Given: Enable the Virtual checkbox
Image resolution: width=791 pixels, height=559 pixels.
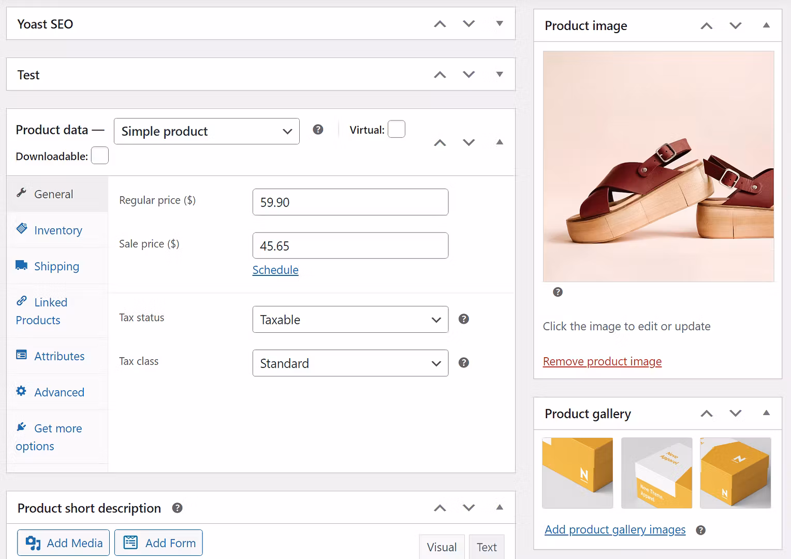Looking at the screenshot, I should [x=397, y=129].
